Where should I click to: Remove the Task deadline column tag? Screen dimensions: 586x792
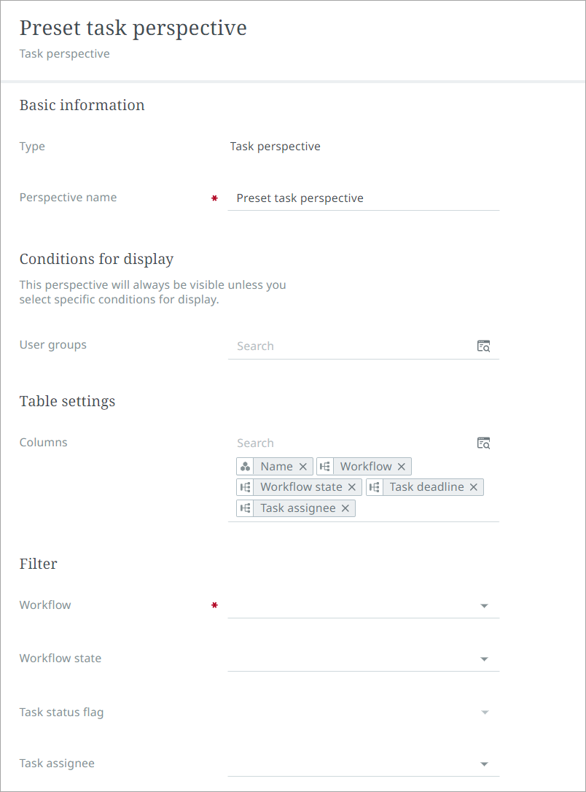[474, 487]
